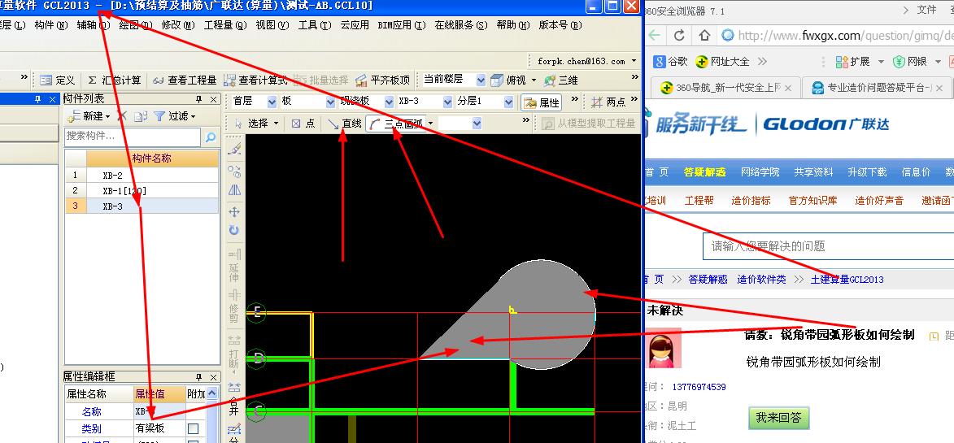Click the component search magnifier icon

point(211,137)
